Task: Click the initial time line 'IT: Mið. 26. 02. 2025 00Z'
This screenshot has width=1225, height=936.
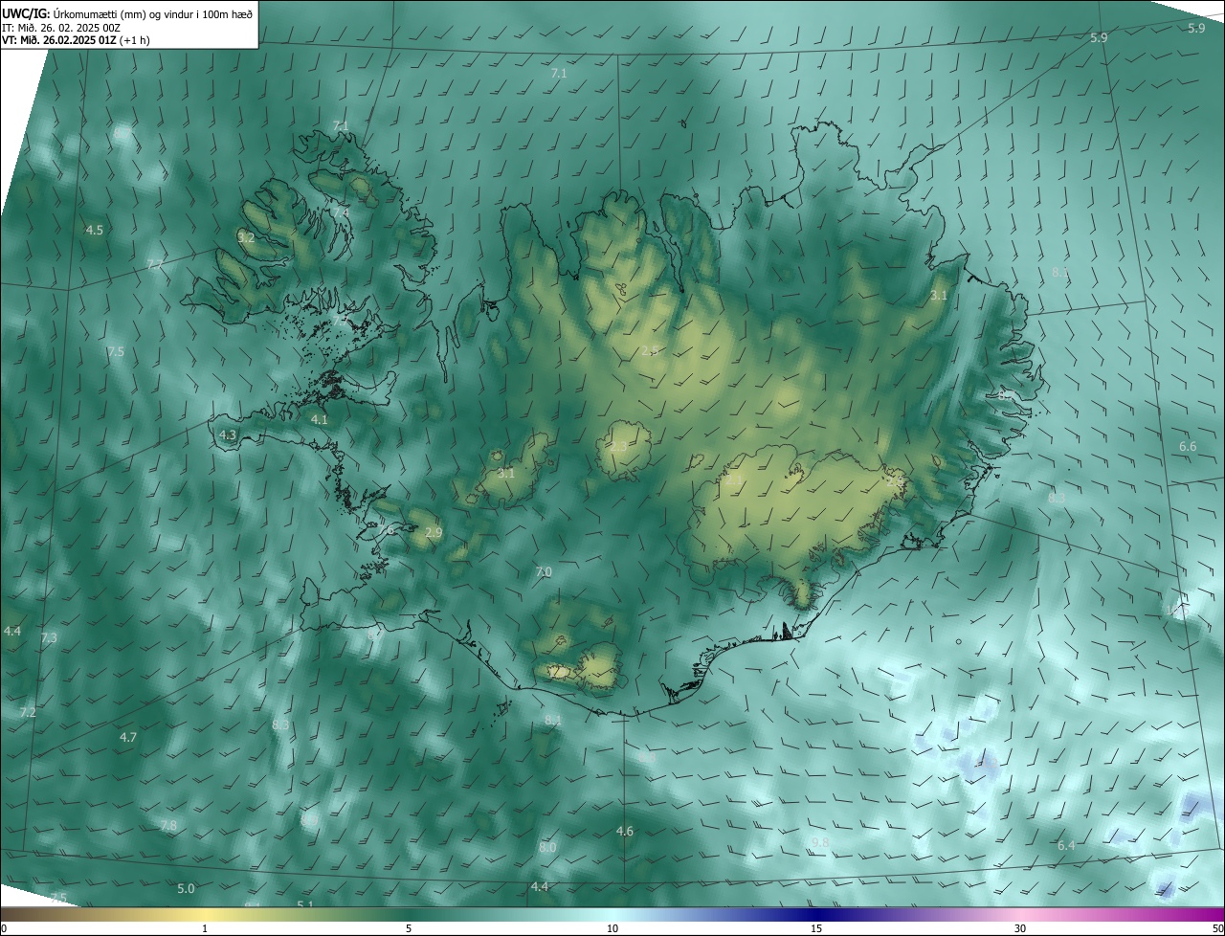Action: [x=60, y=27]
